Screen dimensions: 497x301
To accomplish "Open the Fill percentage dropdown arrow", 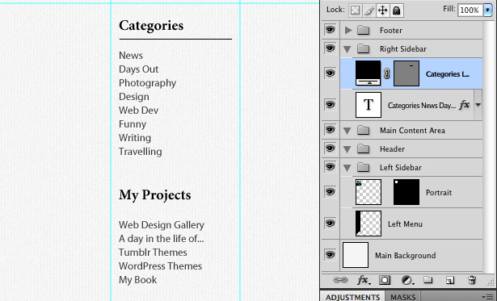I will click(x=487, y=10).
